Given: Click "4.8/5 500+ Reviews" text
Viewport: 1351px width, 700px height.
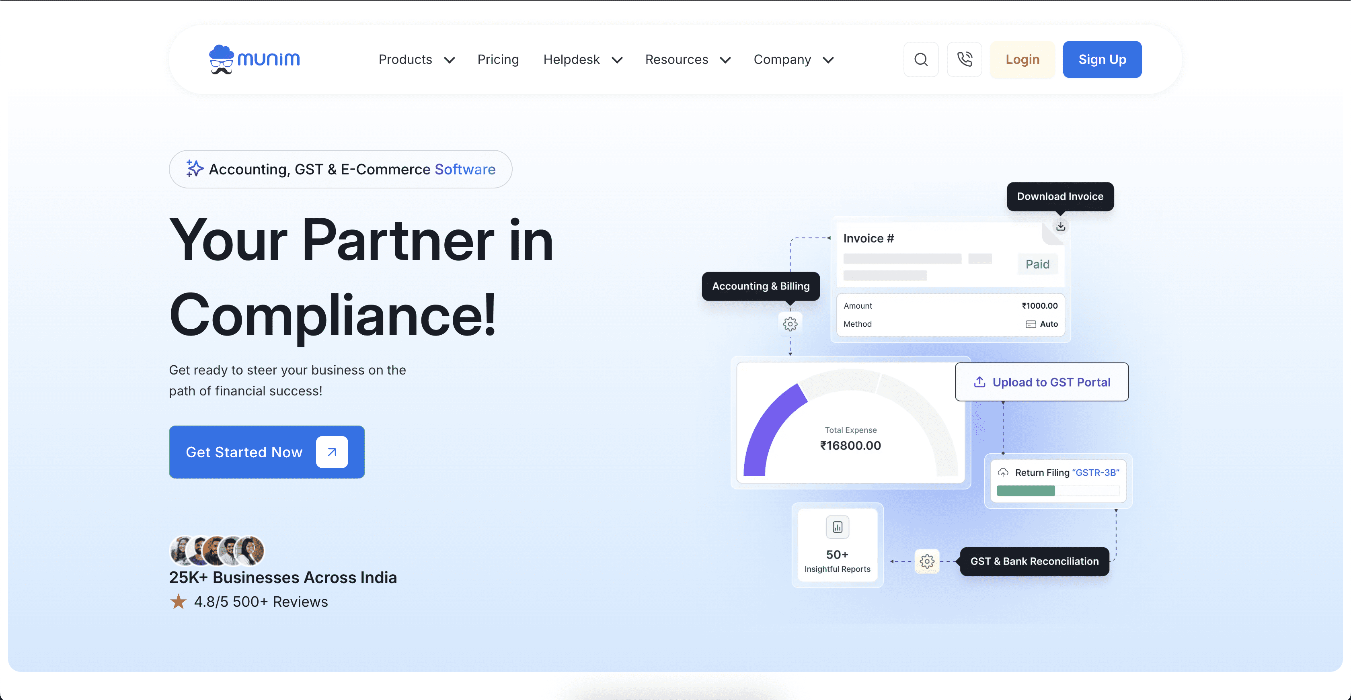Looking at the screenshot, I should [x=261, y=602].
